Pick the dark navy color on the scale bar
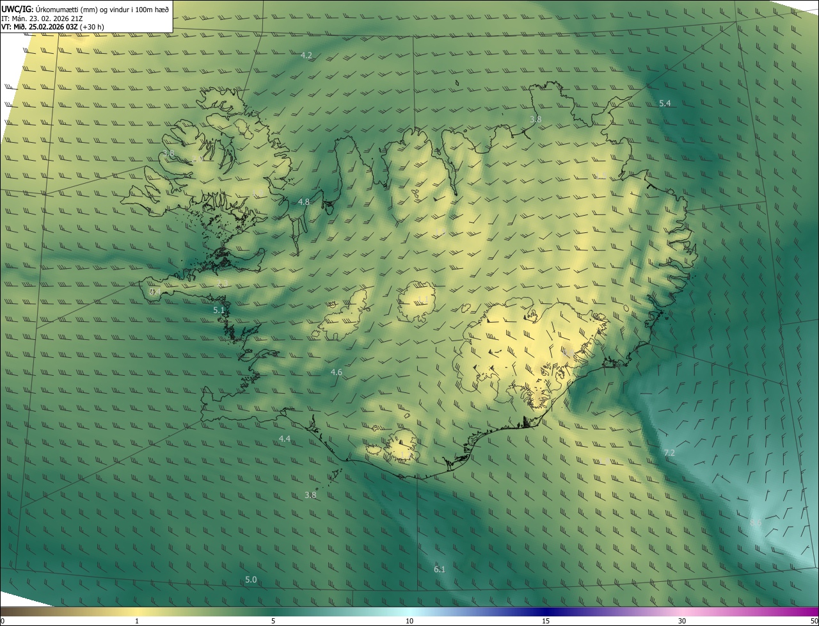 pos(546,612)
